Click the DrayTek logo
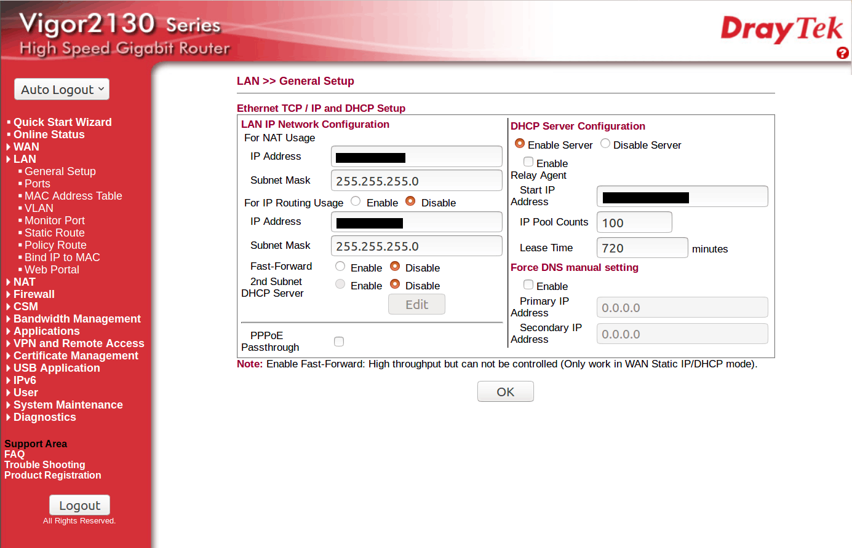 pyautogui.click(x=781, y=29)
